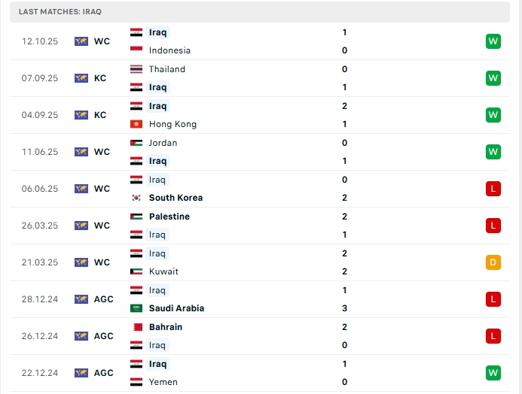Click the green W badge for Iraq–Indonesia
Image resolution: width=522 pixels, height=394 pixels.
(493, 41)
